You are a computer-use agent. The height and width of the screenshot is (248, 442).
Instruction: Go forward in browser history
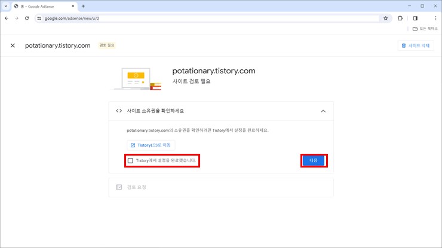pos(17,18)
